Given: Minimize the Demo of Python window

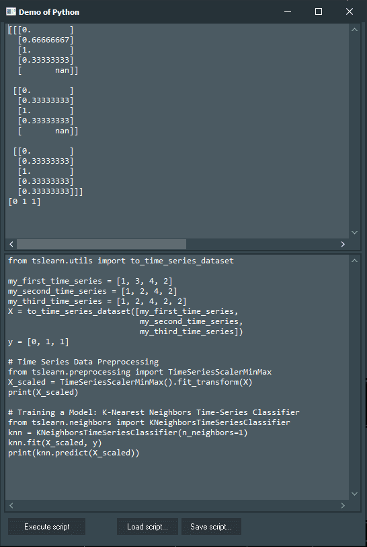Looking at the screenshot, I should 288,12.
